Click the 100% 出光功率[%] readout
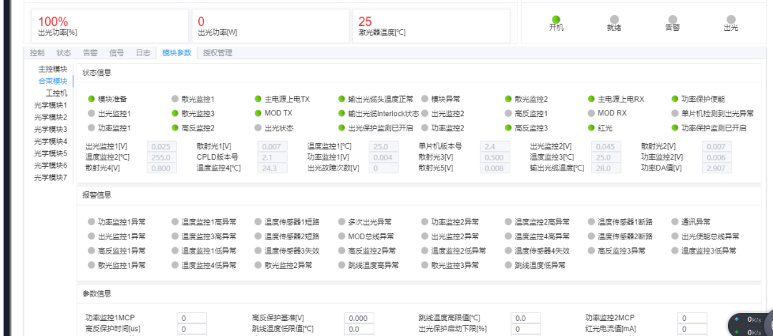 [x=110, y=27]
